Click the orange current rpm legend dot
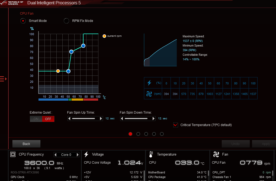The image size is (276, 181). [104, 36]
